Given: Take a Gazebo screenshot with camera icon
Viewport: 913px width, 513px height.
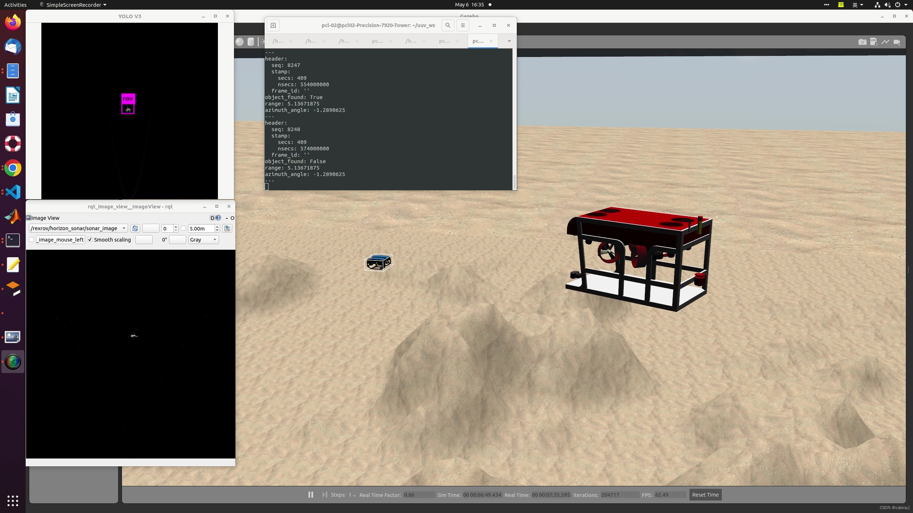Looking at the screenshot, I should click(x=862, y=42).
